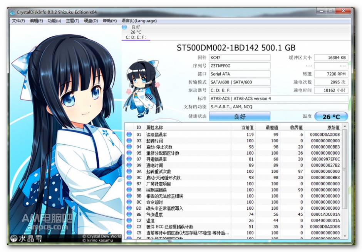Select raw value 0000997EF0C in row 07
The image size is (362, 252).
pyautogui.click(x=325, y=159)
